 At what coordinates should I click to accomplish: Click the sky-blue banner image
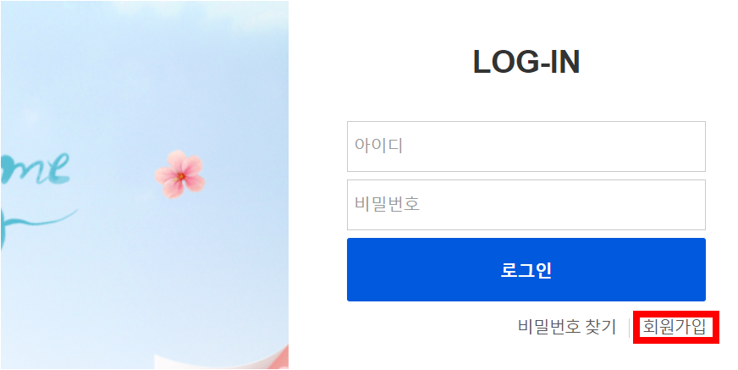pos(145,185)
